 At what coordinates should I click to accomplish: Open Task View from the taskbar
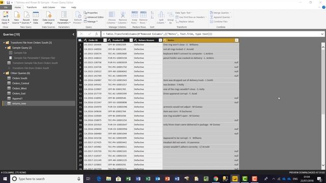(x=88, y=178)
